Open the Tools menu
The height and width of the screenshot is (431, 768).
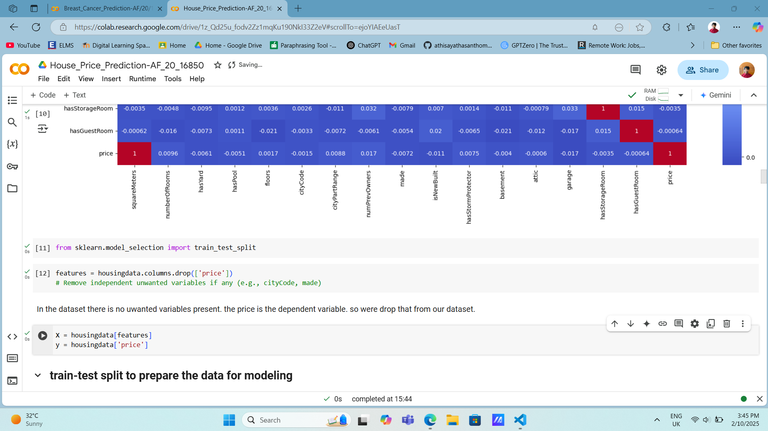click(173, 79)
